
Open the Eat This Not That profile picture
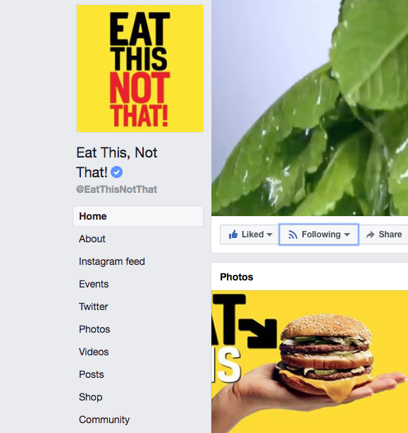[140, 69]
